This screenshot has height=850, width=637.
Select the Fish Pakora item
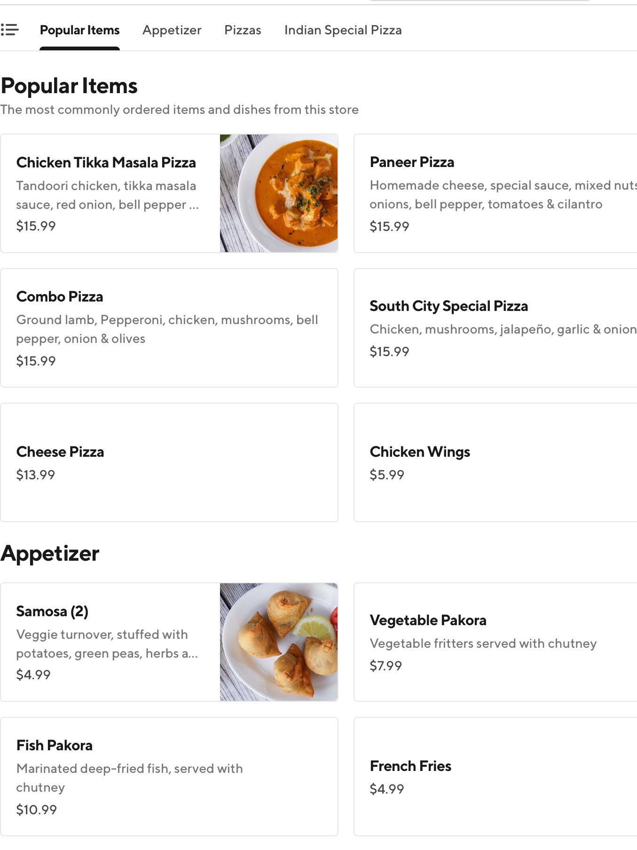(x=55, y=746)
